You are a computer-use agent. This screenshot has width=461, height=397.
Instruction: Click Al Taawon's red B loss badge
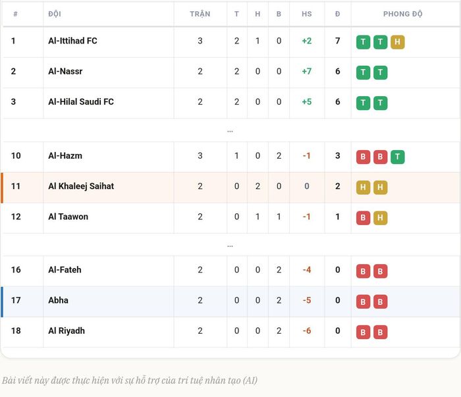[363, 218]
